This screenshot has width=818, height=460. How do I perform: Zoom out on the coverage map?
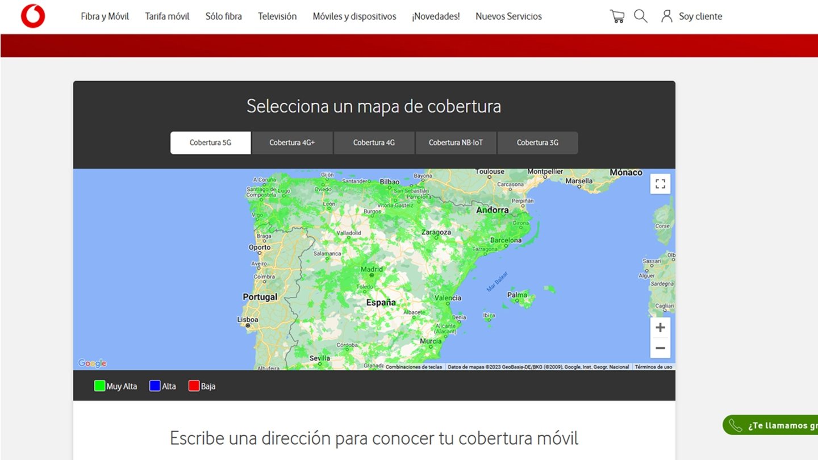tap(660, 348)
